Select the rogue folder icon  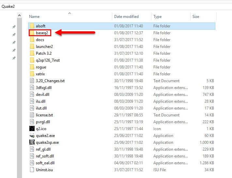32,67
